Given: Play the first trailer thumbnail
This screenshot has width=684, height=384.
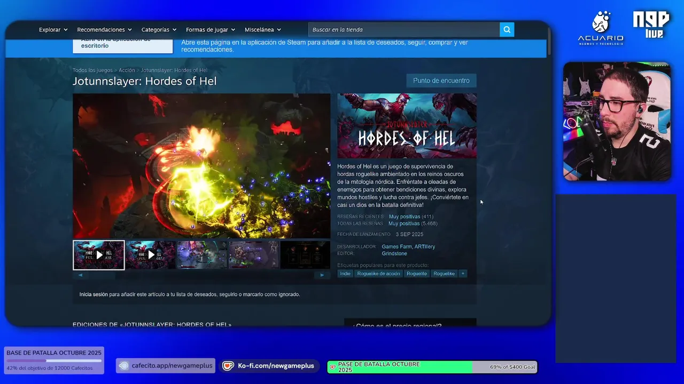Looking at the screenshot, I should click(99, 255).
